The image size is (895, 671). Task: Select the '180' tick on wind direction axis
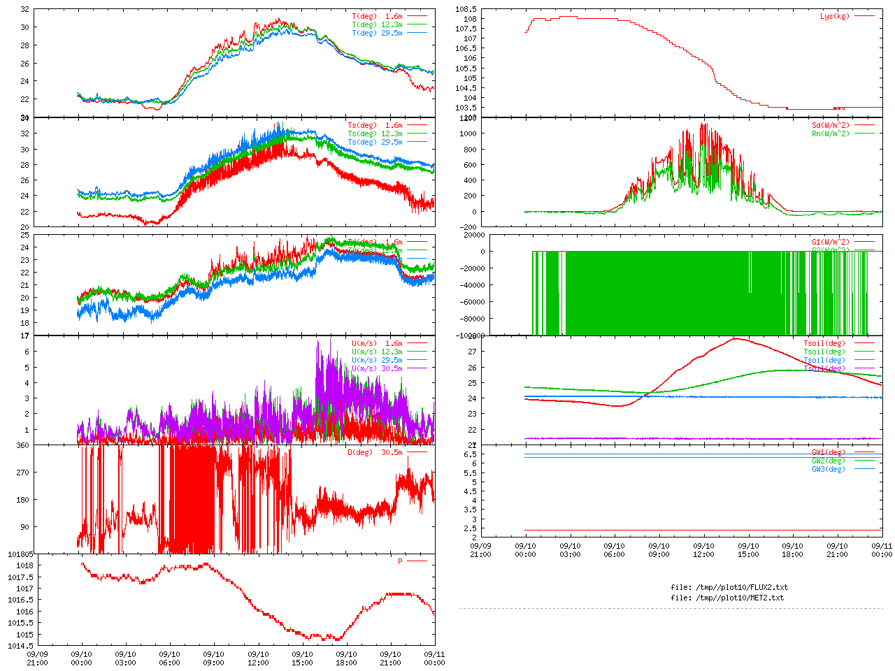23,500
